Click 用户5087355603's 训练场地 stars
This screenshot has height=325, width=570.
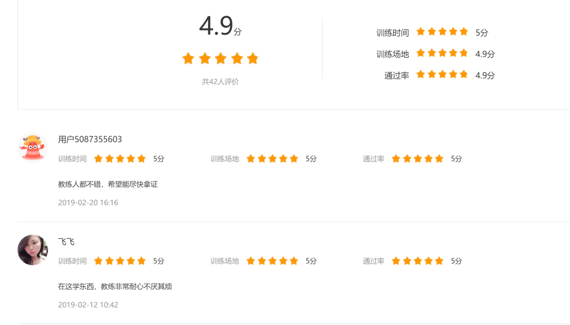coord(272,159)
